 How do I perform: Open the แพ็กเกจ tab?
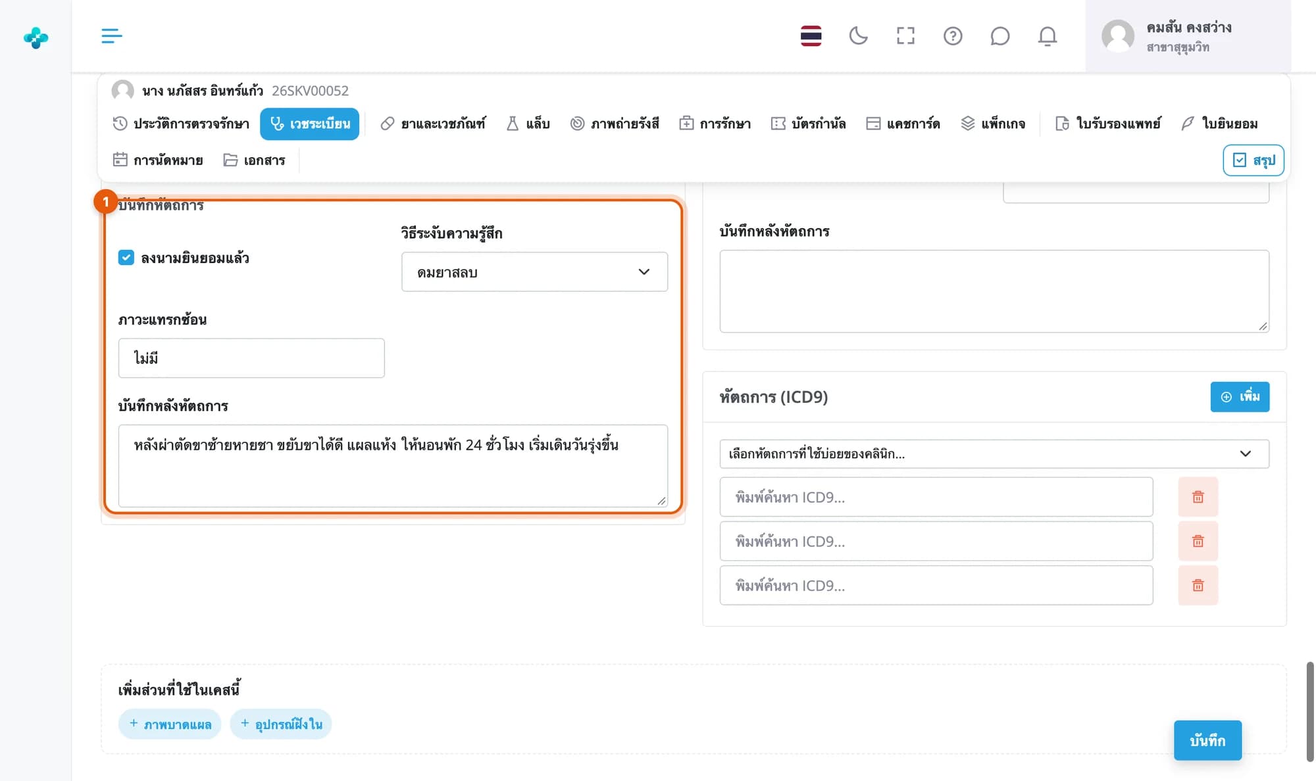(993, 124)
